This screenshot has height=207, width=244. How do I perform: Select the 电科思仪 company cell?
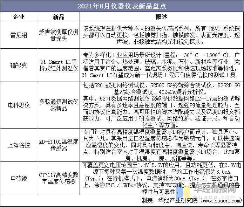(x=19, y=105)
